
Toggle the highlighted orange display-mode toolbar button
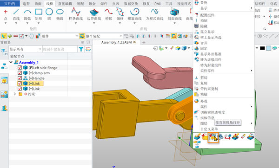click(x=173, y=36)
